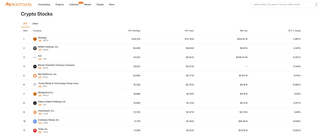Screen dimensions: 321x135
Task: Click the slash shortcut icon in search box
Action: 316,5
